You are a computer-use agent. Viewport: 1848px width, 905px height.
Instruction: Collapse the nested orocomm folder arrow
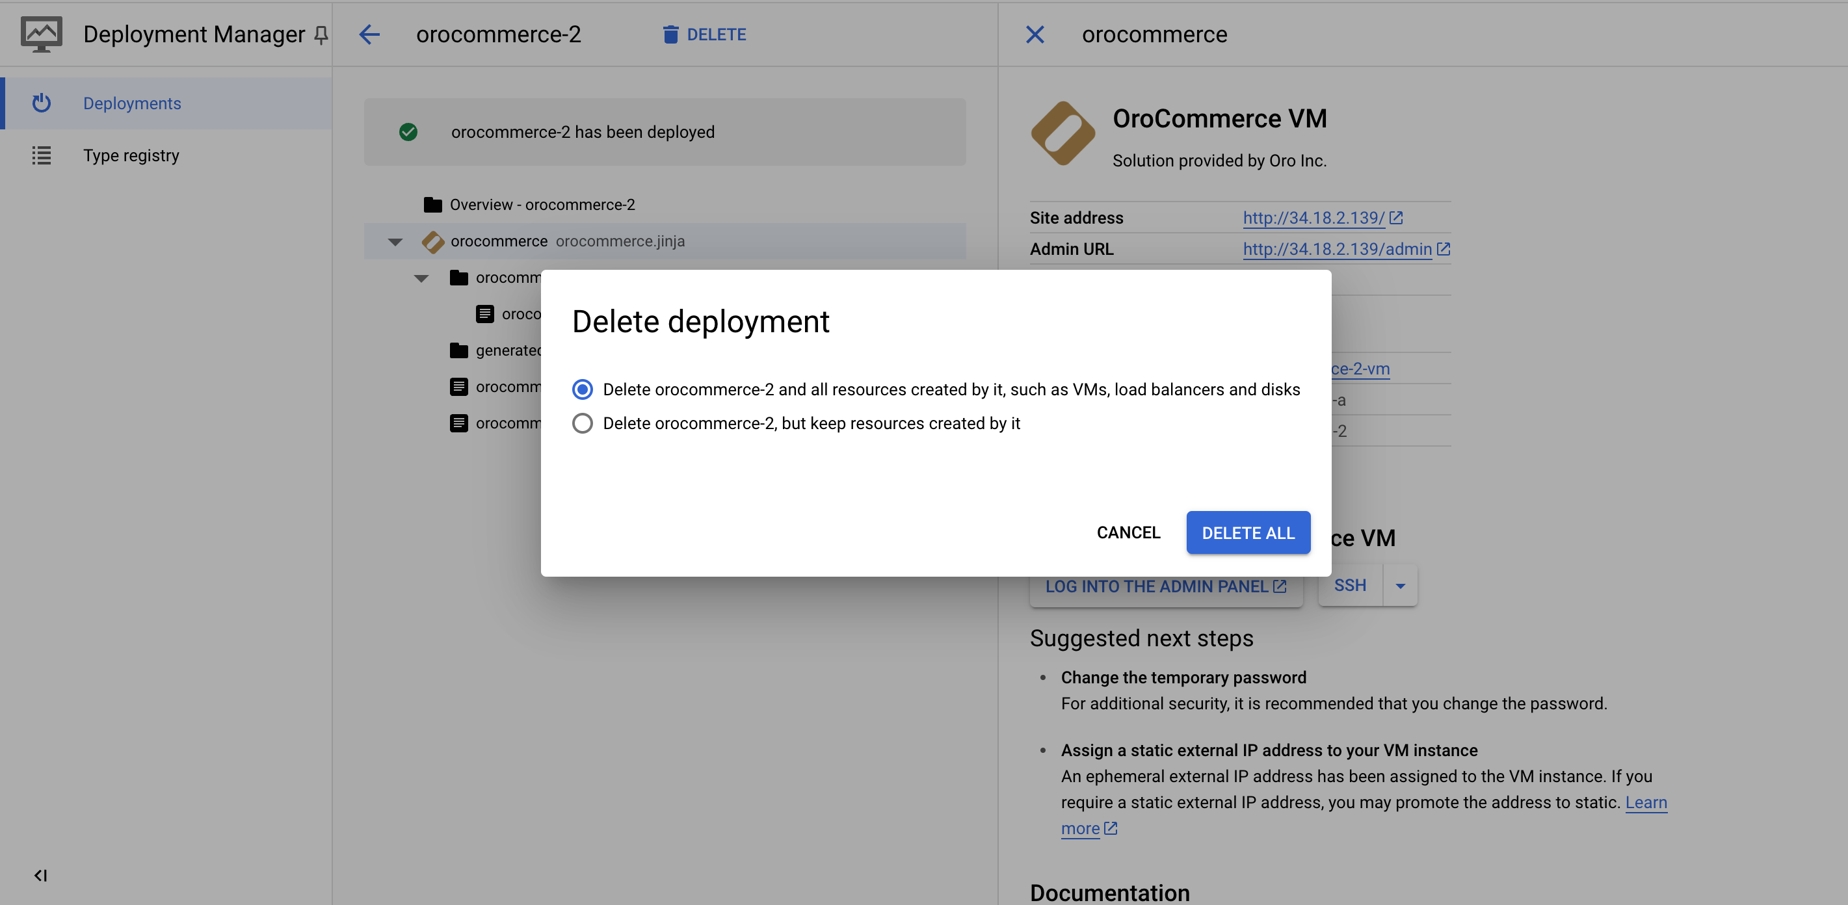tap(421, 278)
